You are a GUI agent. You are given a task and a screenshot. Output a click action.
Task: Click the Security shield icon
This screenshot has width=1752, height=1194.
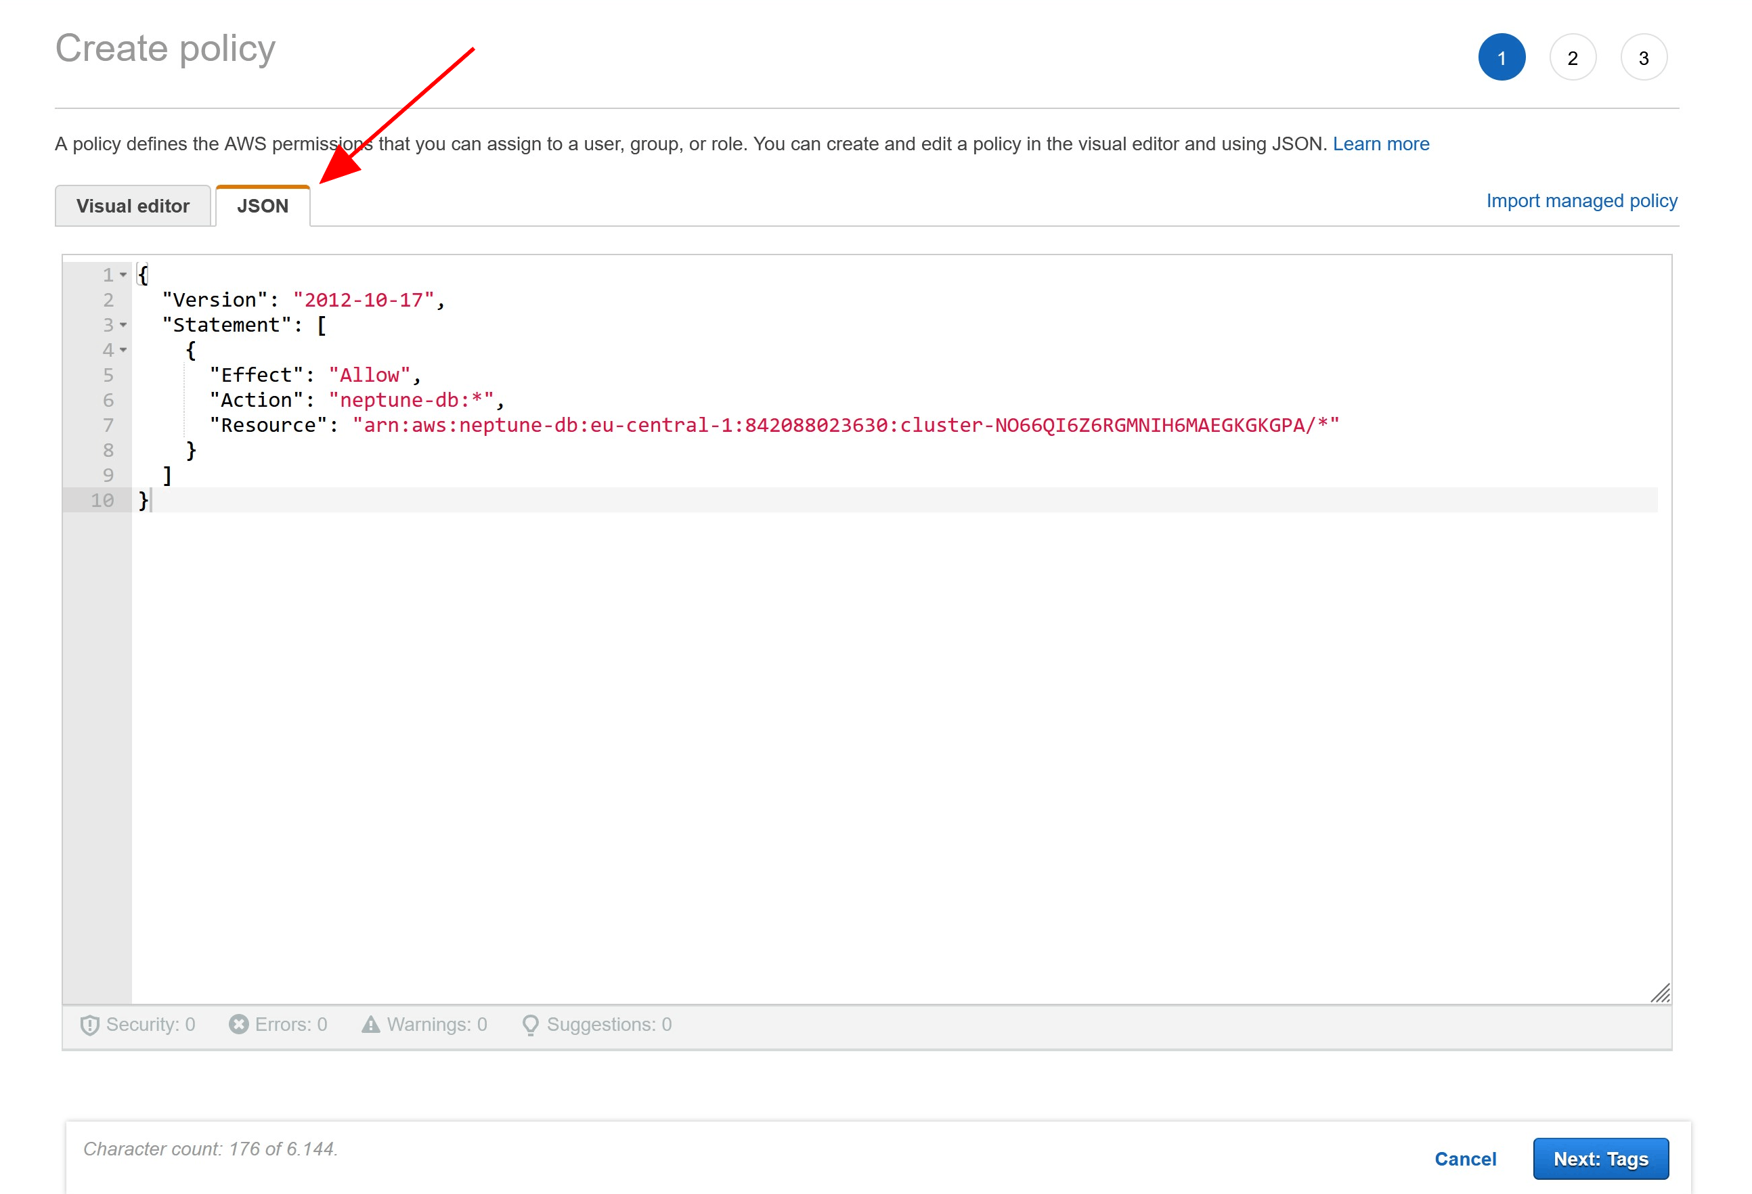90,1025
